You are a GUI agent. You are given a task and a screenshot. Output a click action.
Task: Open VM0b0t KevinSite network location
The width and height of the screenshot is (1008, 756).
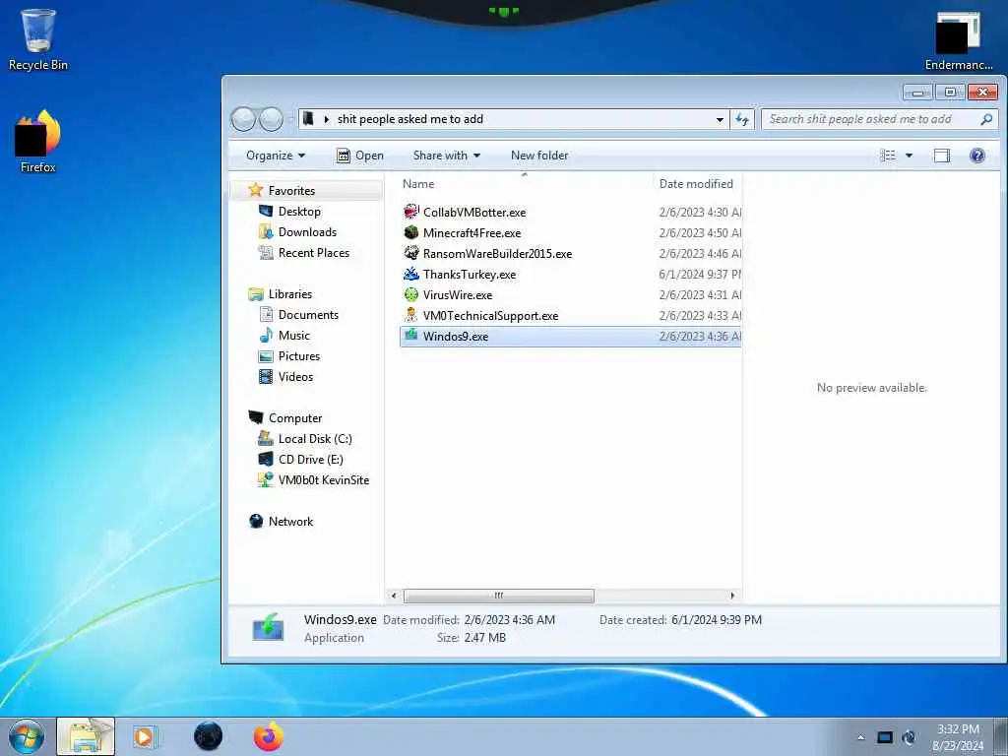coord(323,480)
